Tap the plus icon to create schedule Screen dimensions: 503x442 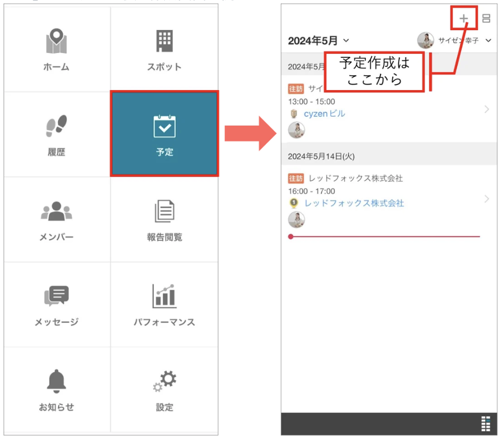point(464,18)
